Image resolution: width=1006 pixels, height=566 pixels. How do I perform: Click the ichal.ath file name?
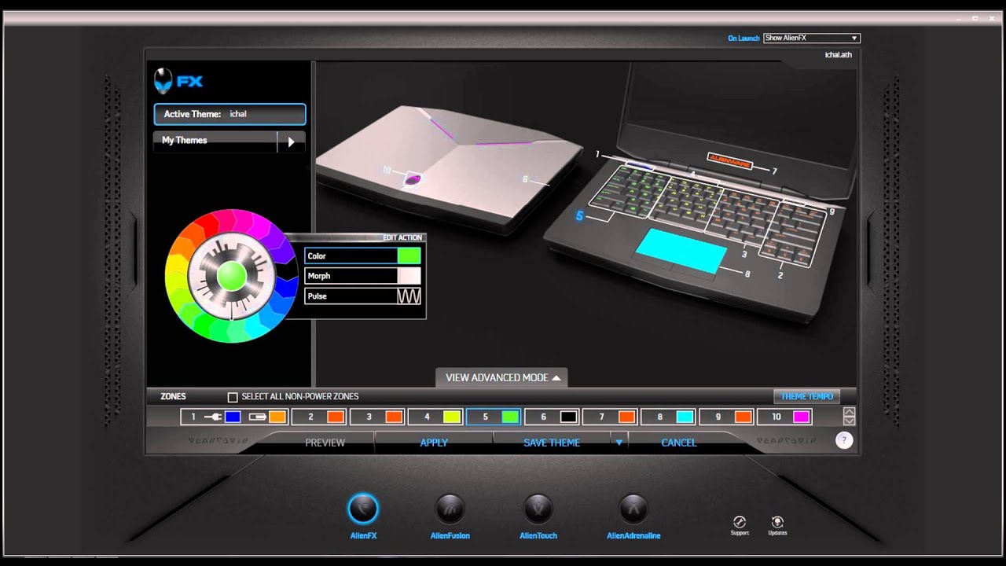click(838, 55)
